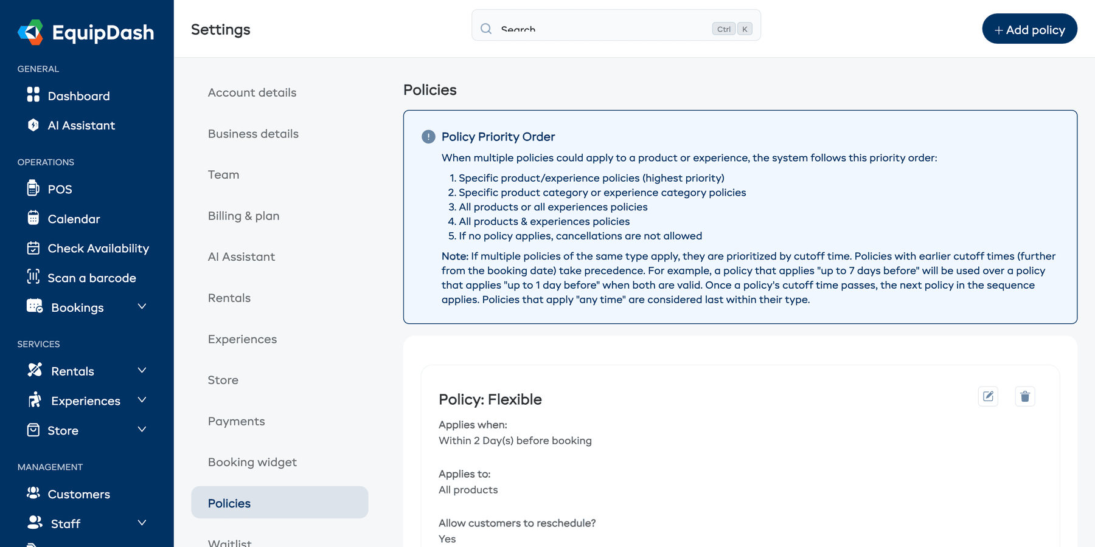Click the EquipDash logo
Screen dimensions: 1095x547
[x=86, y=32]
